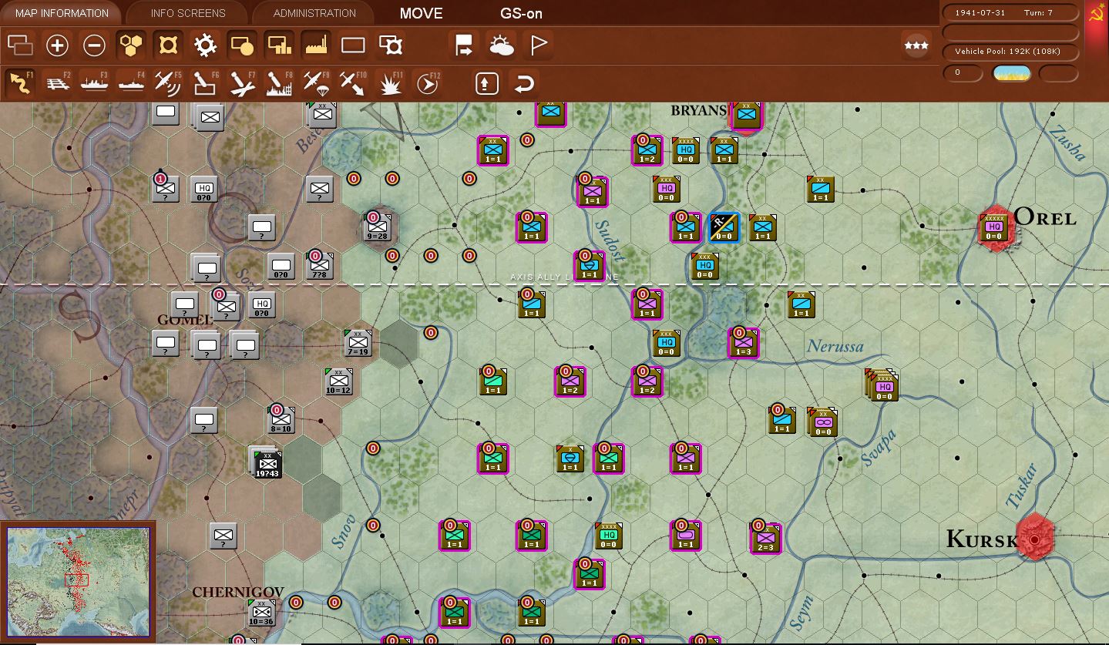Click the plain rectangle icon
This screenshot has width=1109, height=645.
click(353, 45)
